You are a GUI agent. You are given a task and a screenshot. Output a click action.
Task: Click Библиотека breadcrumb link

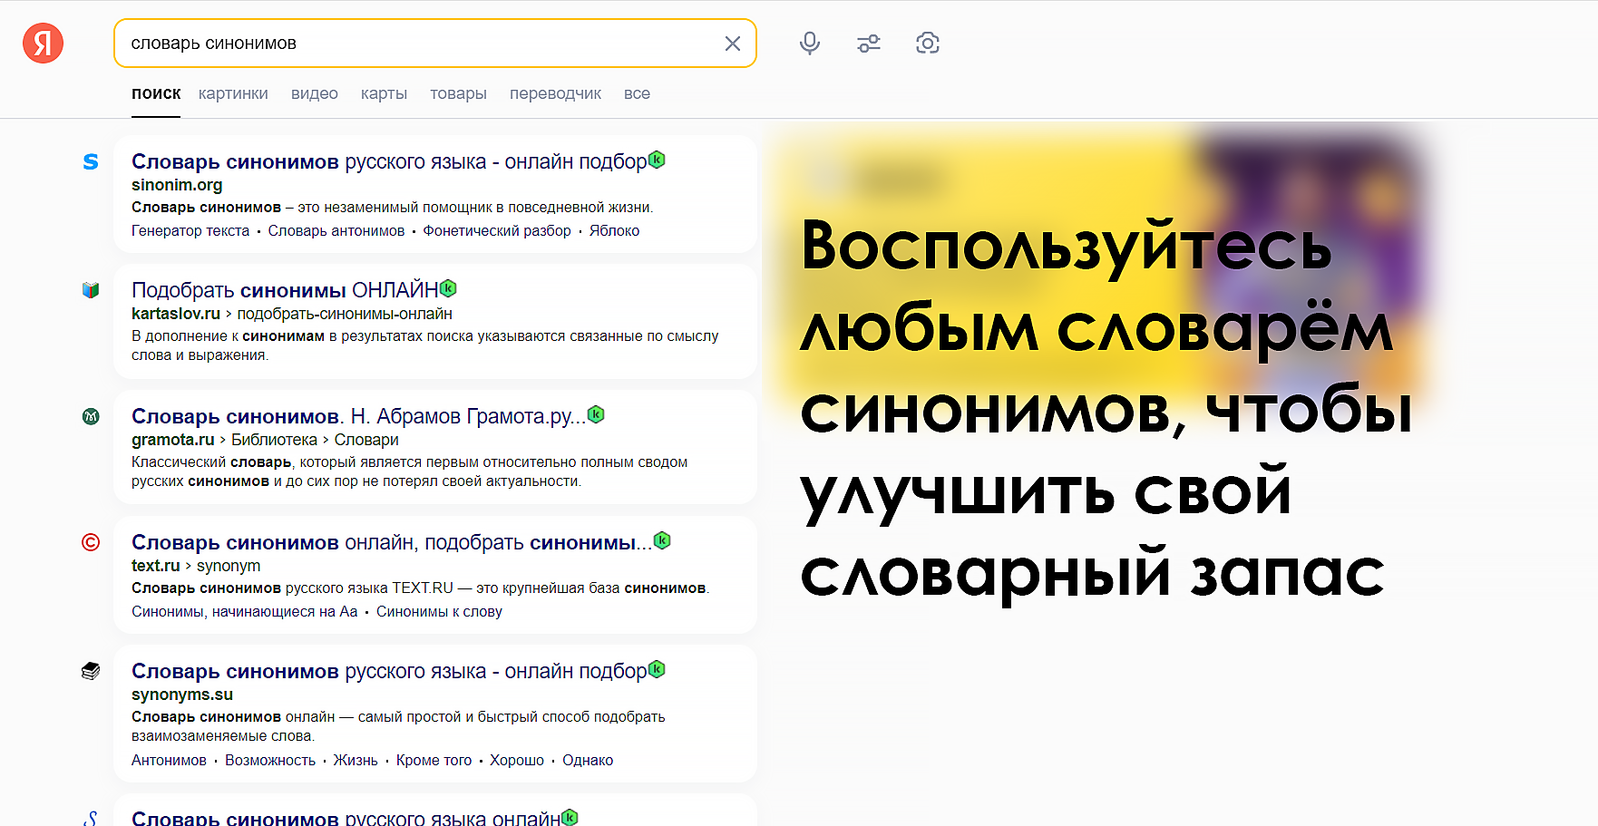tap(274, 440)
